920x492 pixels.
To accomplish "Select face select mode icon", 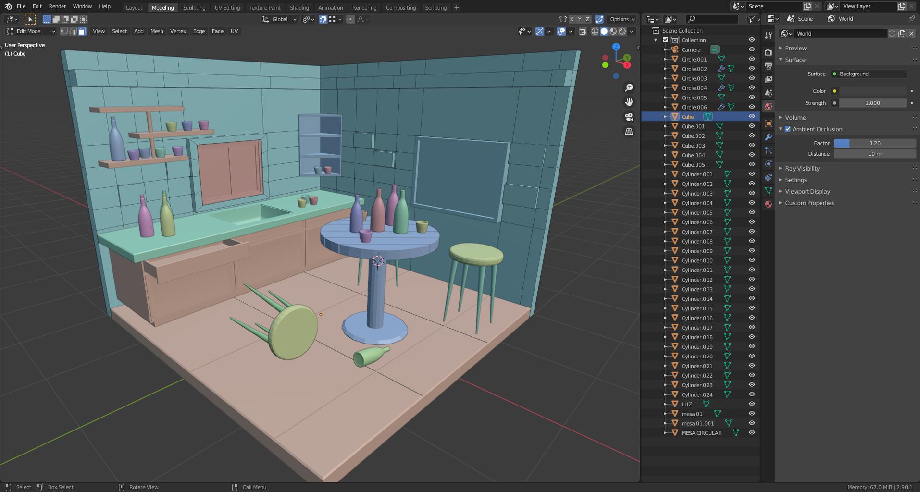I will (82, 31).
